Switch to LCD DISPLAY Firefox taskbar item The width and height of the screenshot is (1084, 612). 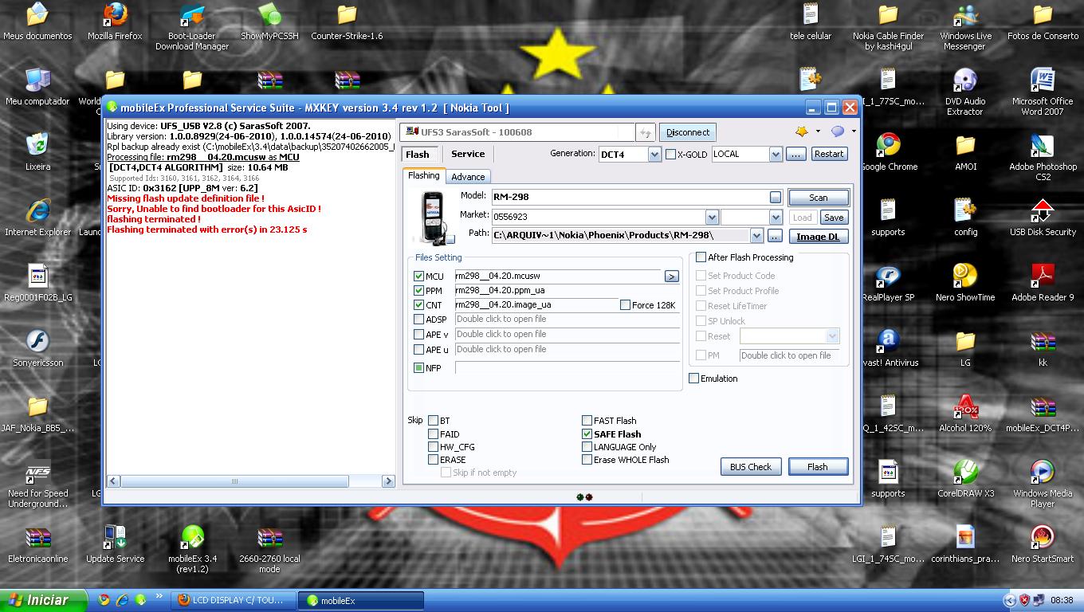[233, 600]
